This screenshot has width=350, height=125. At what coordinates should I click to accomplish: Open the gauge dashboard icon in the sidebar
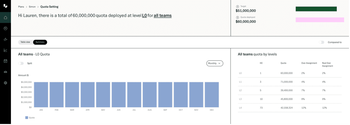(x=5, y=28)
